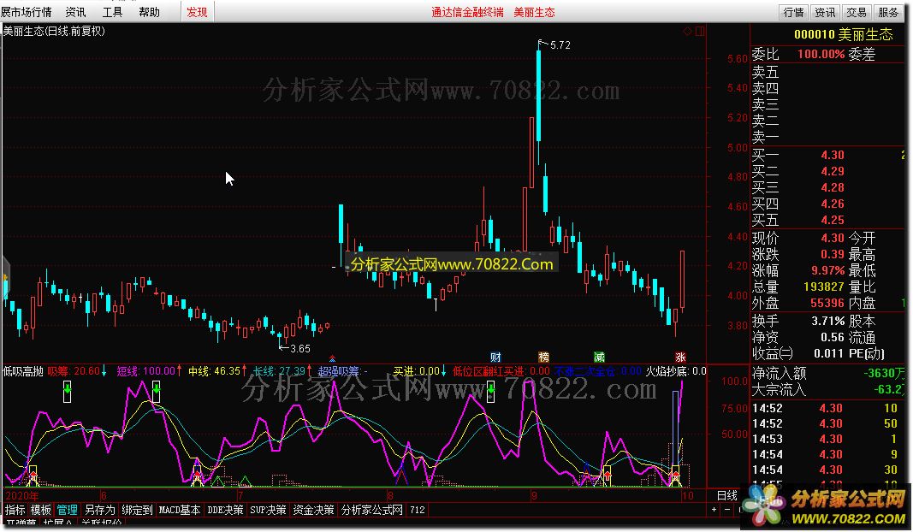Click the 中线: 46.35 indicator value

(214, 370)
